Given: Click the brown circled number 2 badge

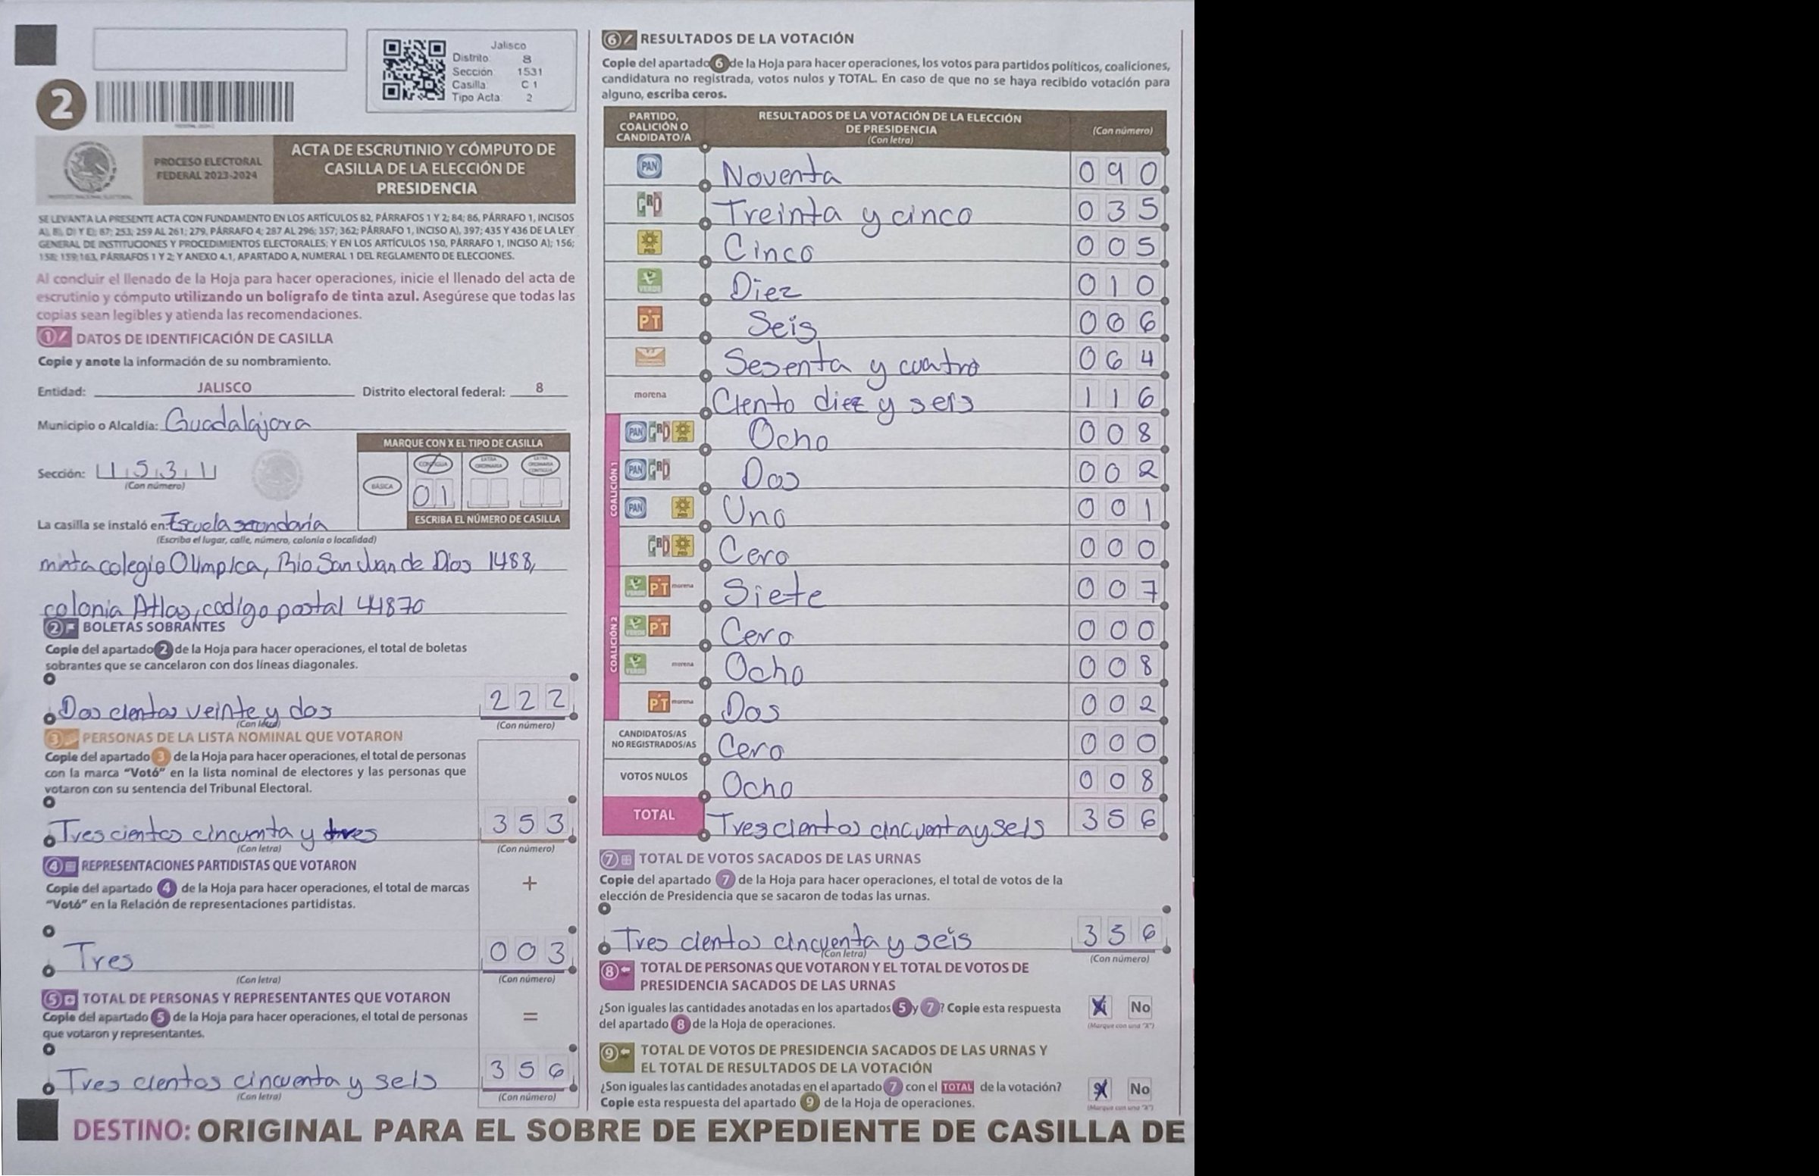Looking at the screenshot, I should pyautogui.click(x=60, y=105).
